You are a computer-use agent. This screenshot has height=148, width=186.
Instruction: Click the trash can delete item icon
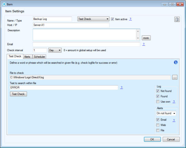click(177, 19)
